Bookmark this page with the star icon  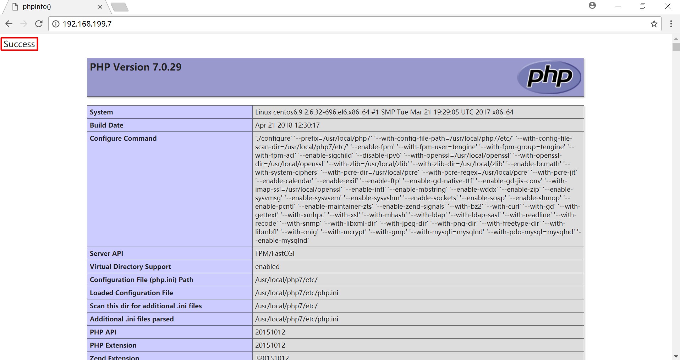point(654,24)
